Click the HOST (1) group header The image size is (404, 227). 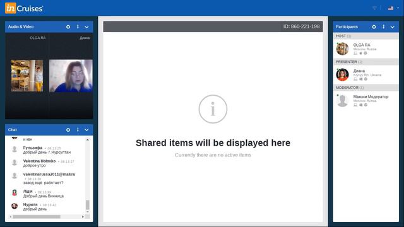click(366, 36)
